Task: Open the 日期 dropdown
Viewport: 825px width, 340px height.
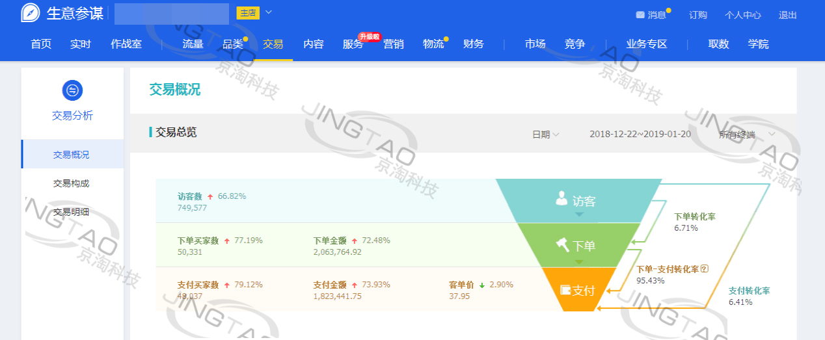Action: [x=545, y=135]
